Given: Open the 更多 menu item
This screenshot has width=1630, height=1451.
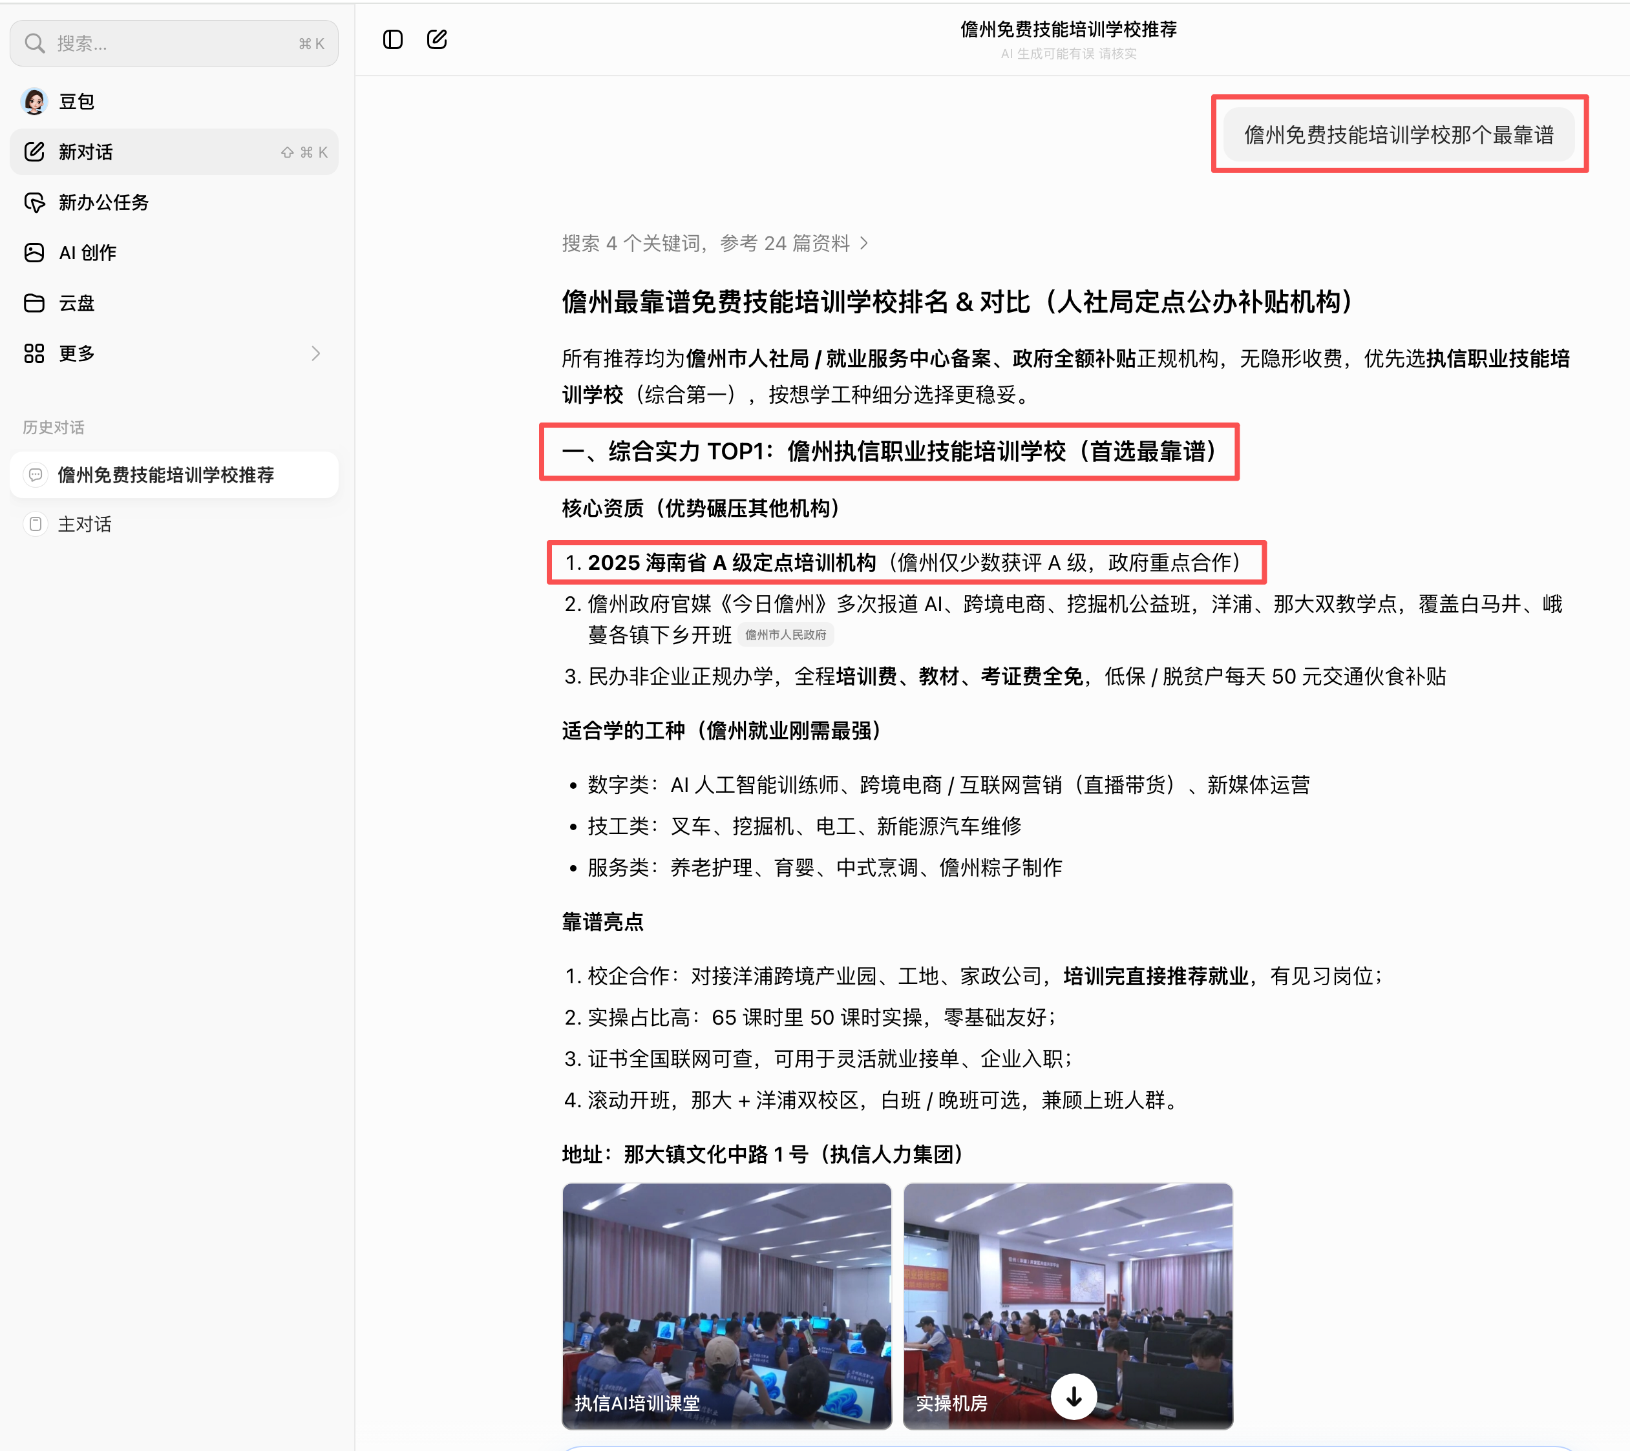Looking at the screenshot, I should point(174,352).
